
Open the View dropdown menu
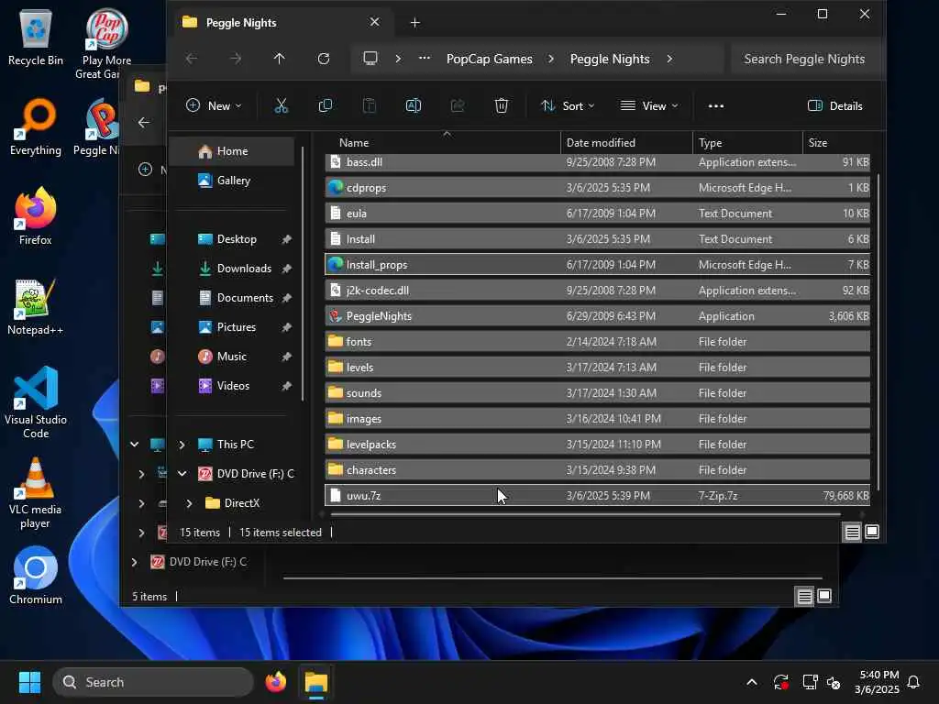(x=649, y=106)
